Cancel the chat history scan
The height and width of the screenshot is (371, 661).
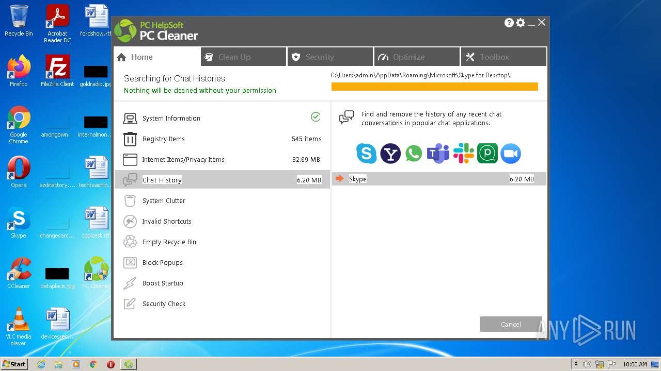pos(511,324)
